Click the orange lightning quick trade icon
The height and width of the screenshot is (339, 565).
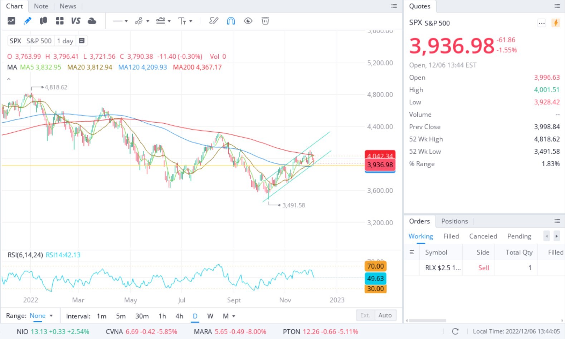coord(556,23)
